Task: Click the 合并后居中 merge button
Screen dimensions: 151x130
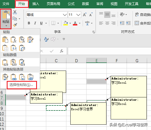Action: (x=143, y=23)
